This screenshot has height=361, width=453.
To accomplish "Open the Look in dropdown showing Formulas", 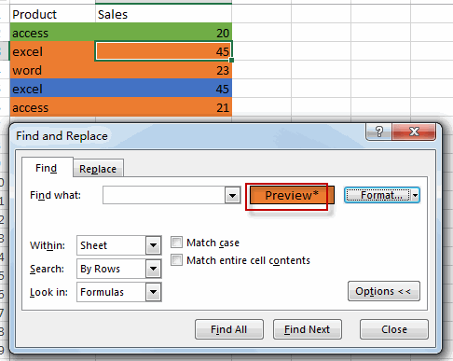I will 119,292.
